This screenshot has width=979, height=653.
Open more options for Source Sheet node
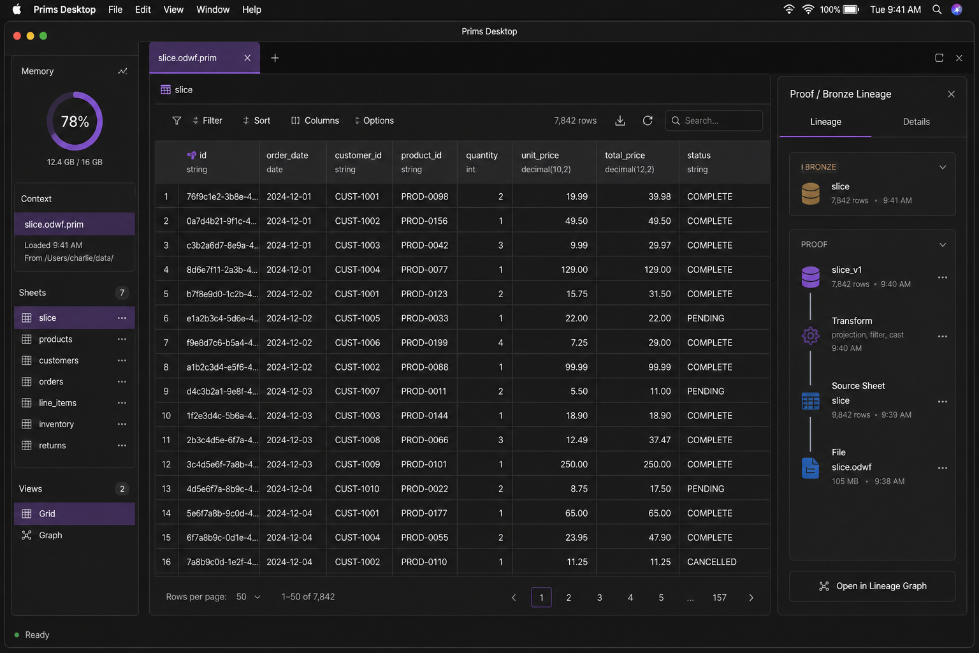coord(943,402)
